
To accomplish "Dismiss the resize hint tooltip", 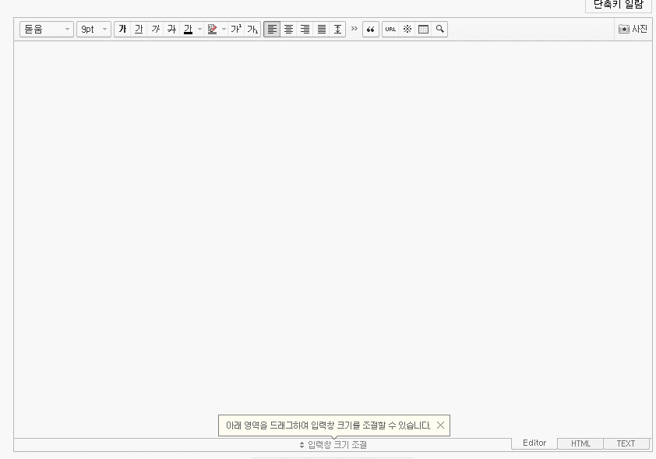I will coord(440,425).
